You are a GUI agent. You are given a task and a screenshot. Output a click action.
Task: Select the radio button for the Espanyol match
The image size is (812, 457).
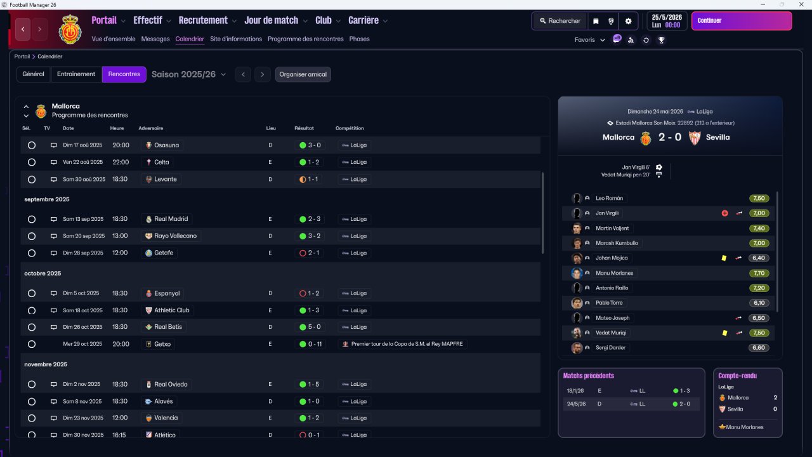point(32,294)
